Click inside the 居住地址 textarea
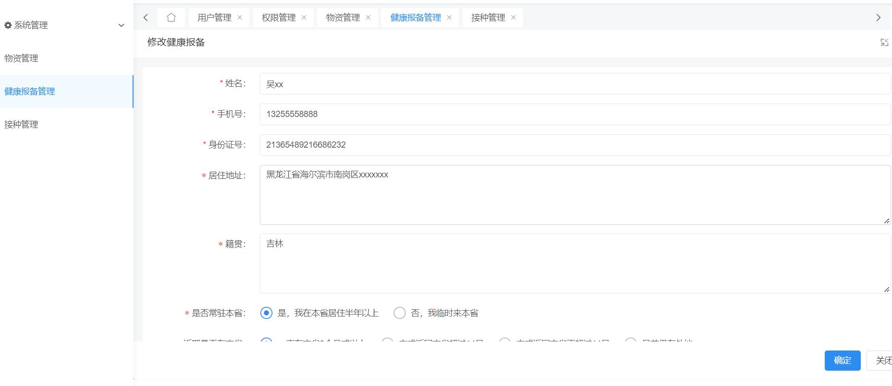The height and width of the screenshot is (386, 892). tap(575, 195)
